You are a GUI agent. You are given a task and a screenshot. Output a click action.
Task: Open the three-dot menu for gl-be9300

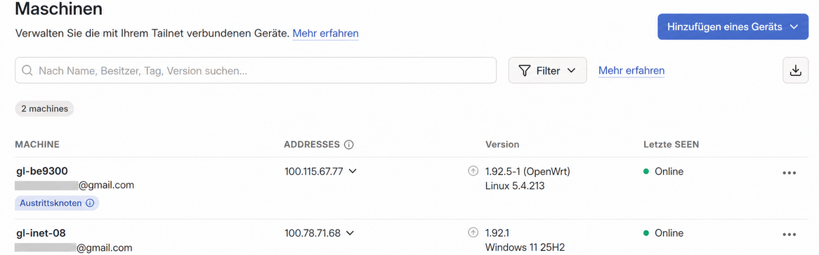point(789,173)
